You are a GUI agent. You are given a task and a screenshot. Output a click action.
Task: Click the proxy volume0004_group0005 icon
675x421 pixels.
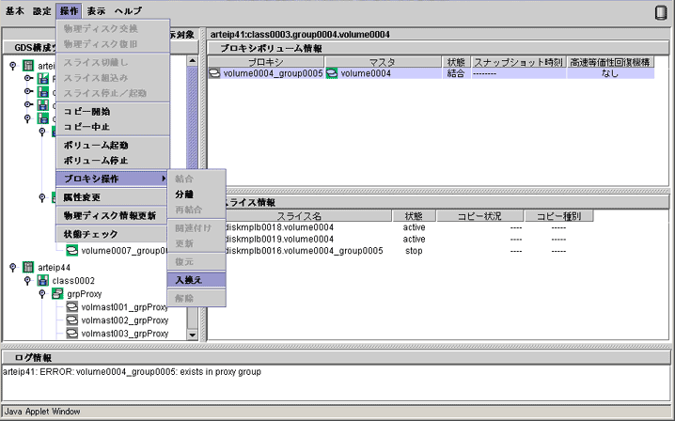(x=215, y=73)
